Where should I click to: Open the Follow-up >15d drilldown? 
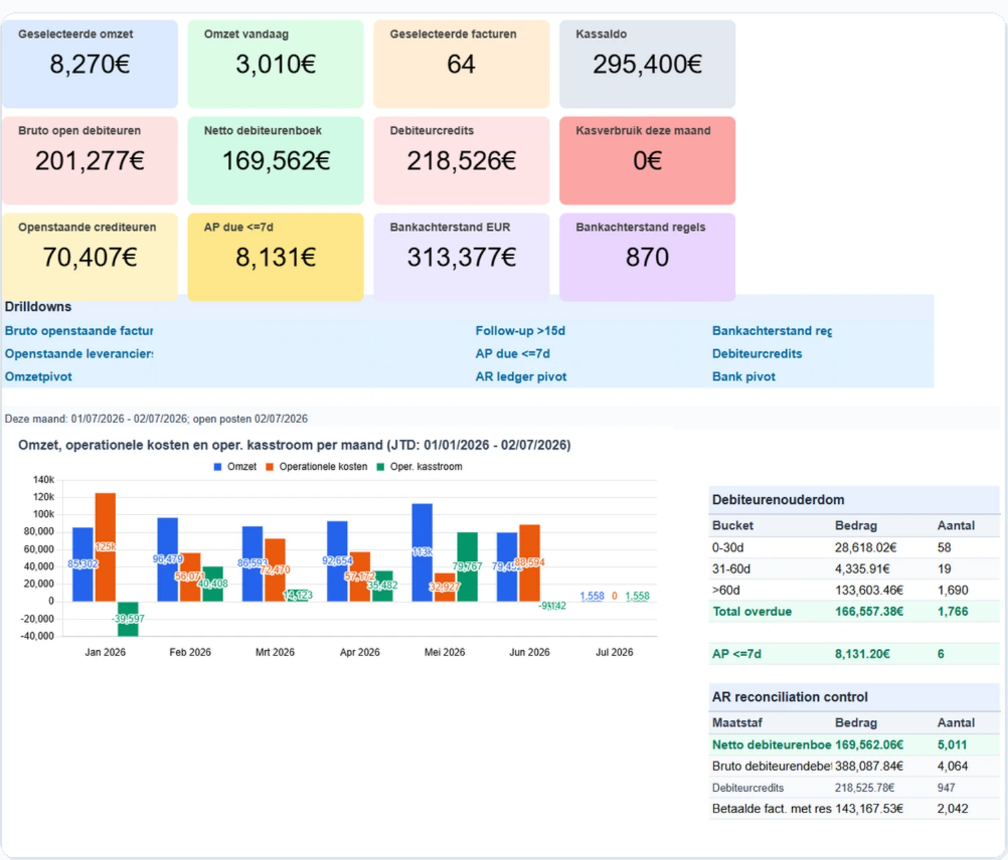coord(520,330)
